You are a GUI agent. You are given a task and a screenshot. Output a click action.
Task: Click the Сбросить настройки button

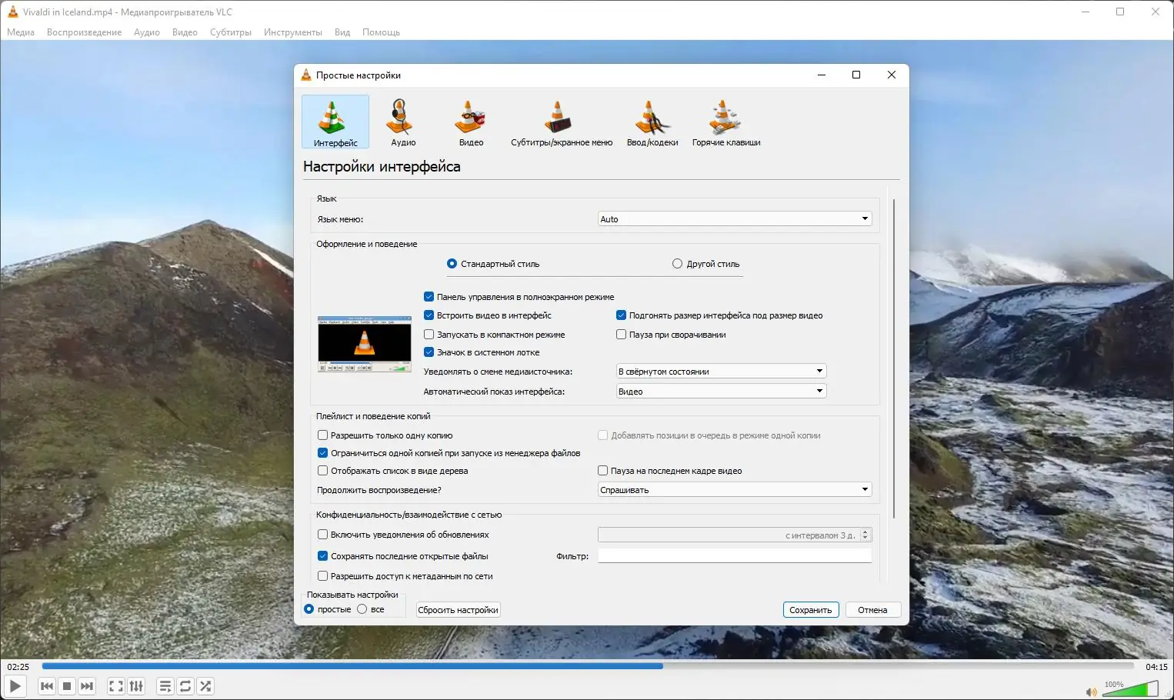tap(459, 610)
